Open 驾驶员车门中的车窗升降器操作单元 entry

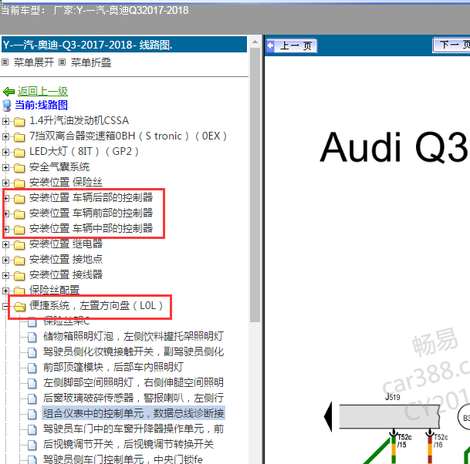pos(134,429)
